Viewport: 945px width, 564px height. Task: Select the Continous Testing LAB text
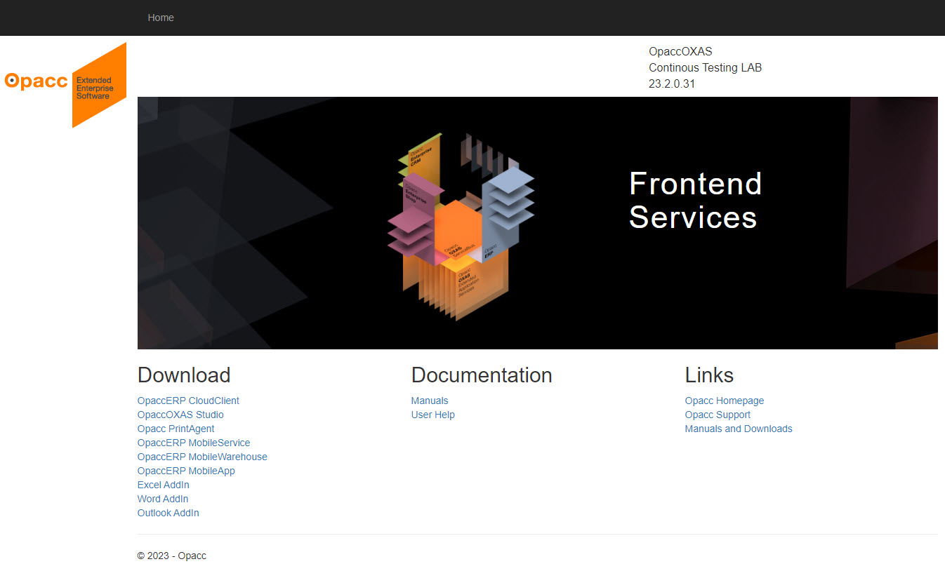tap(705, 68)
